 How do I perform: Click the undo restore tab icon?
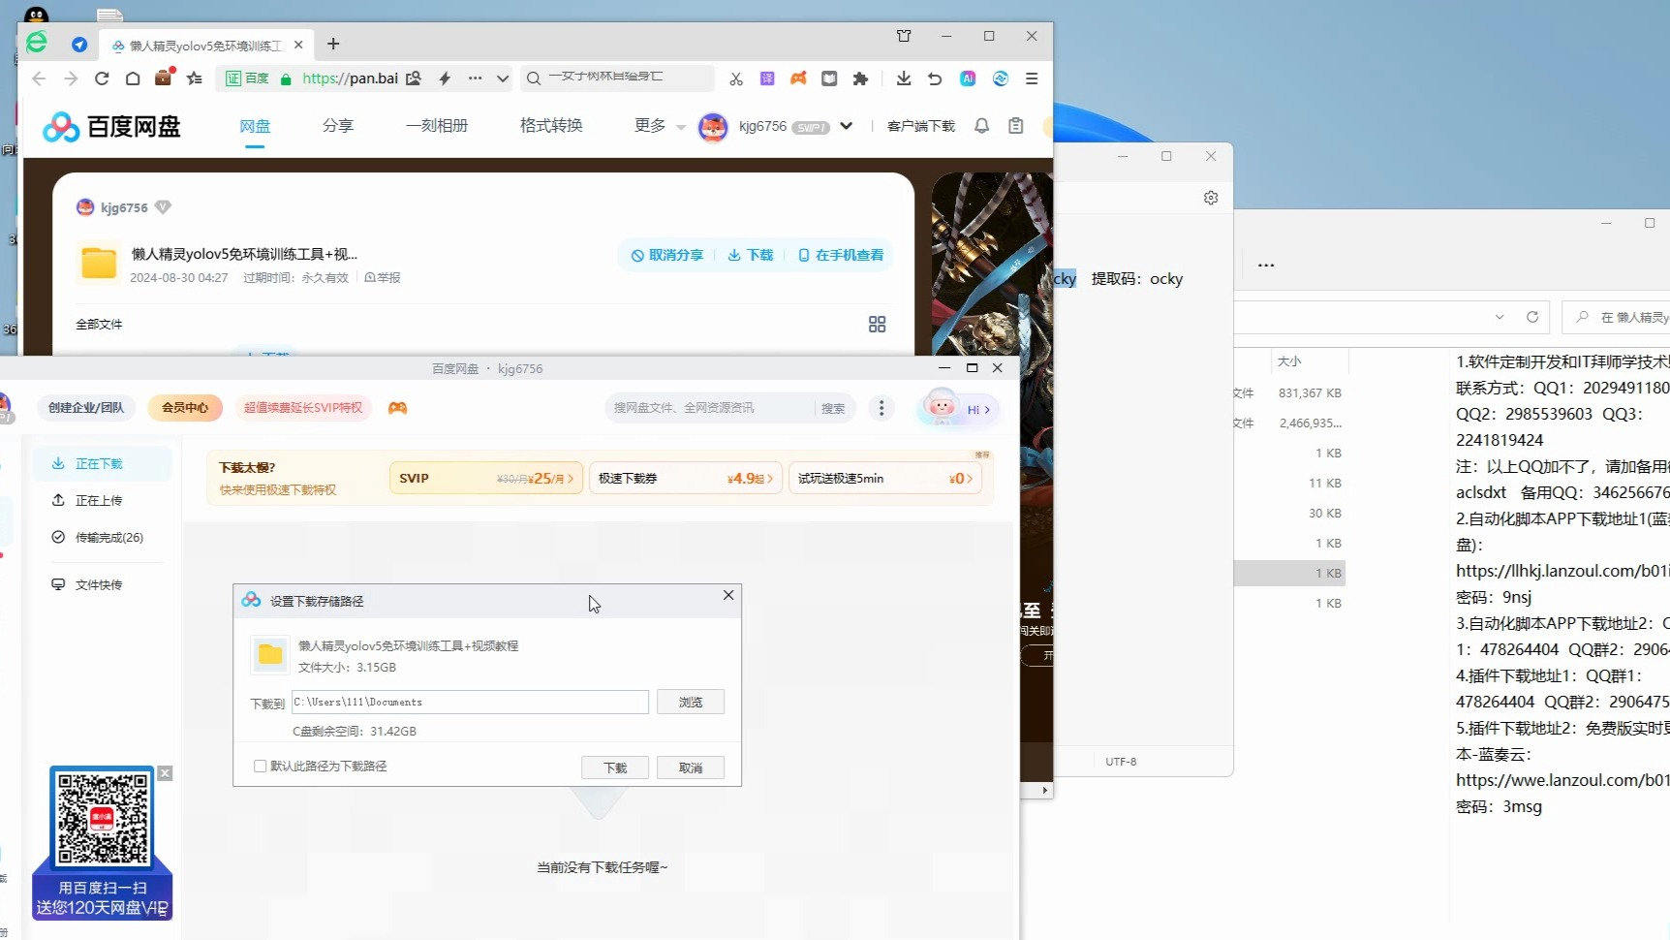pyautogui.click(x=935, y=78)
